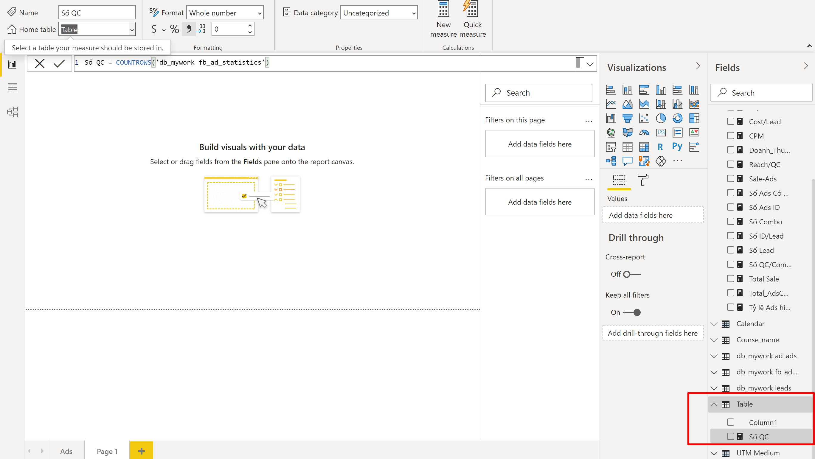Check the Total Sale measure checkbox
The height and width of the screenshot is (459, 815).
pyautogui.click(x=731, y=279)
